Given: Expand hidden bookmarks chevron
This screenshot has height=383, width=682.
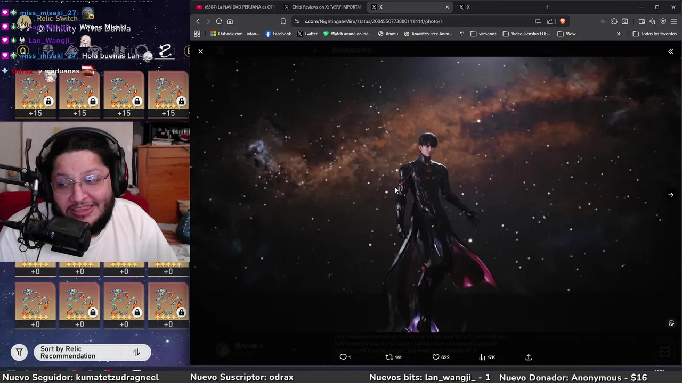Looking at the screenshot, I should [x=619, y=34].
